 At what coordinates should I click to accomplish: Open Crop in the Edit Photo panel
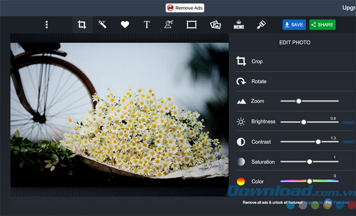pos(295,62)
